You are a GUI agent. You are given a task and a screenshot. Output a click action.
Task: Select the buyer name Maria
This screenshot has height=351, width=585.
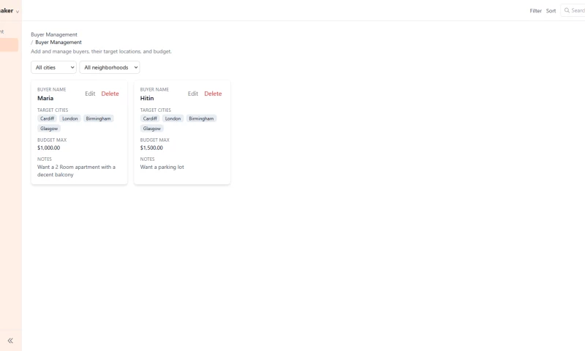pos(45,98)
